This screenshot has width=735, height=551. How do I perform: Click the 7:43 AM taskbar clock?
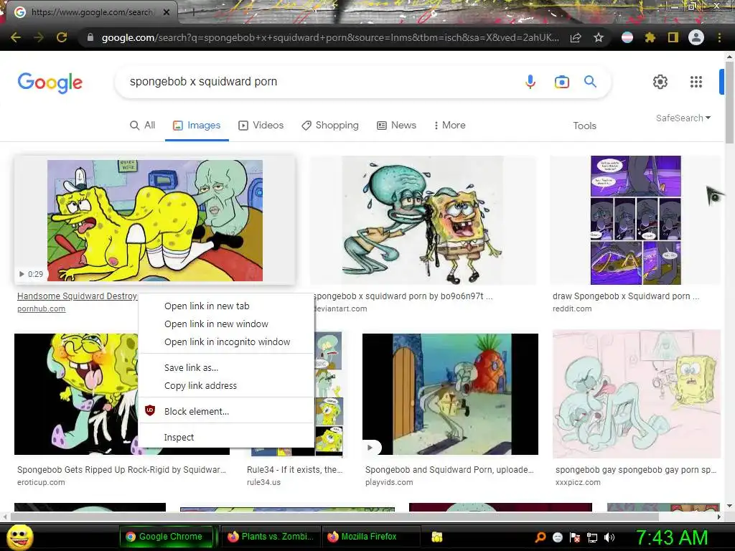click(672, 537)
